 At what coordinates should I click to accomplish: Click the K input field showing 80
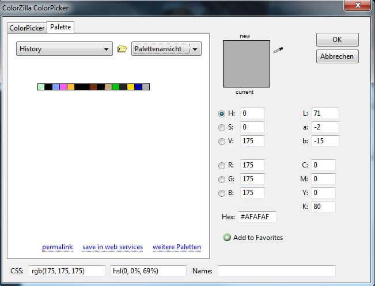pos(323,207)
